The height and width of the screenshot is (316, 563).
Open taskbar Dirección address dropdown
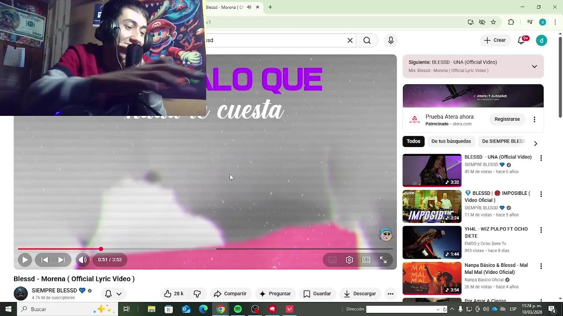pos(438,309)
